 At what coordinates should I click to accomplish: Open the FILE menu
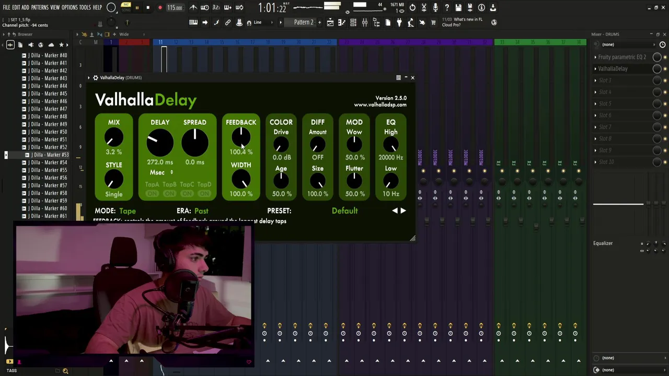coord(6,7)
